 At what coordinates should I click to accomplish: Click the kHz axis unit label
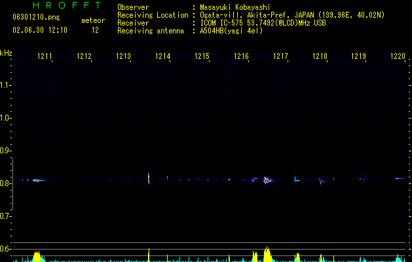(6, 53)
